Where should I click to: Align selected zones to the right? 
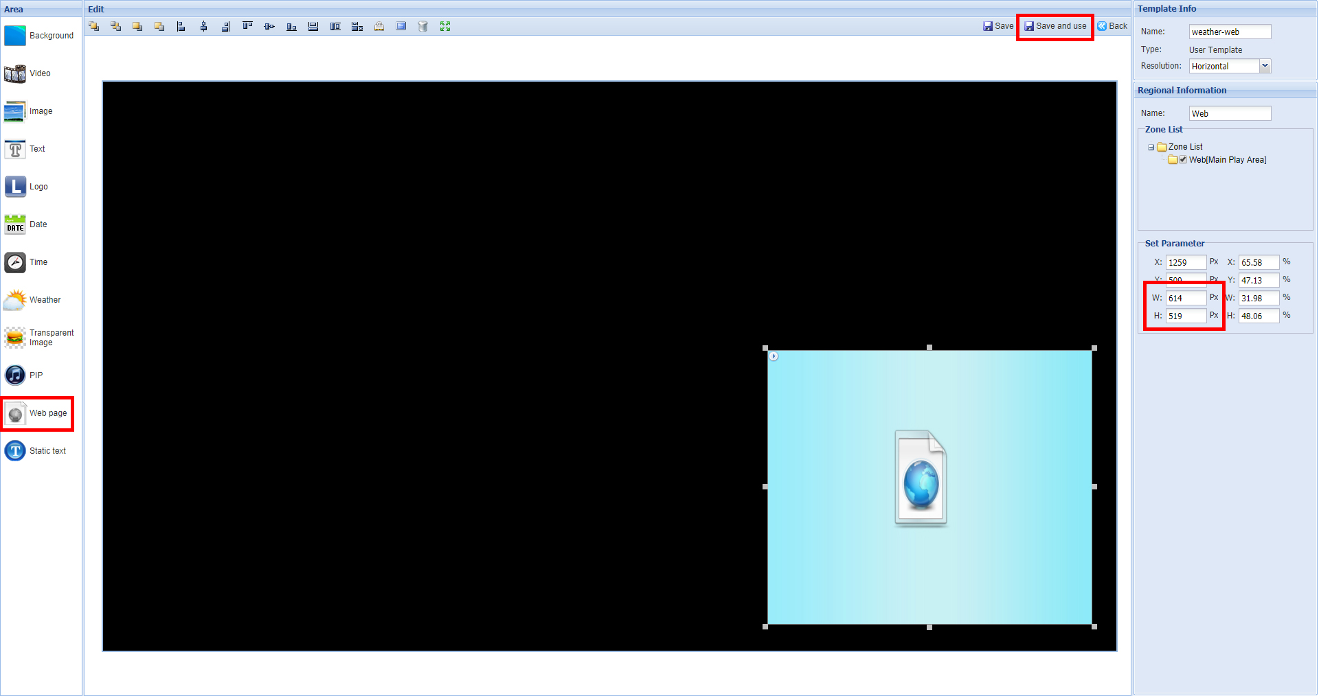(x=225, y=26)
